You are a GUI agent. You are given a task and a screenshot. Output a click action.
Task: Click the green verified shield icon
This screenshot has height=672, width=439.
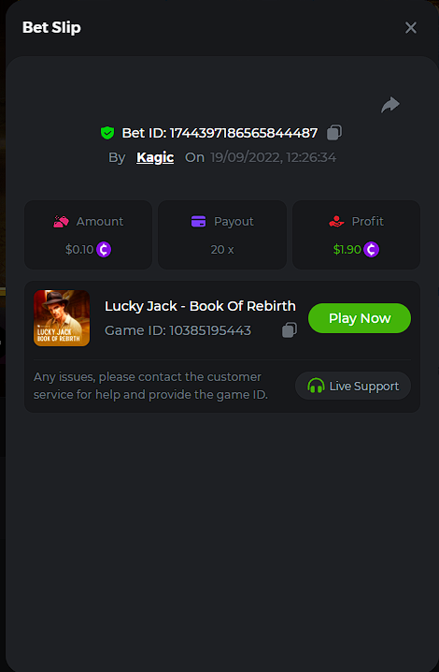click(107, 133)
